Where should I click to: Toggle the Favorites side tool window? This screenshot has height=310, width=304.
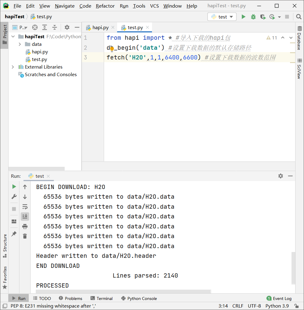pos(5,278)
